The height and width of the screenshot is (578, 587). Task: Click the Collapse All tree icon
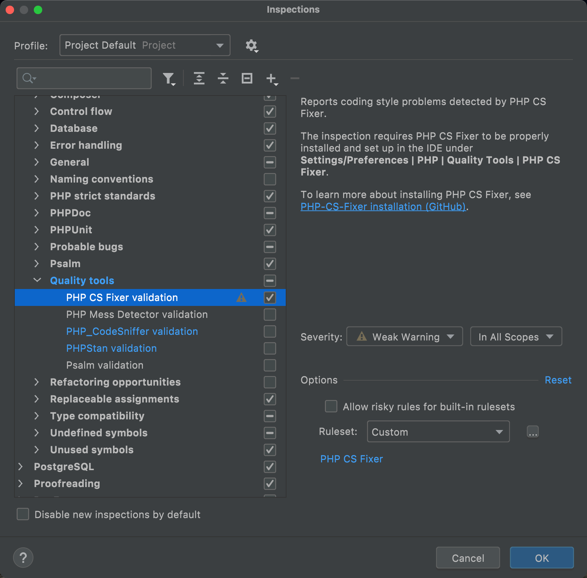coord(223,78)
